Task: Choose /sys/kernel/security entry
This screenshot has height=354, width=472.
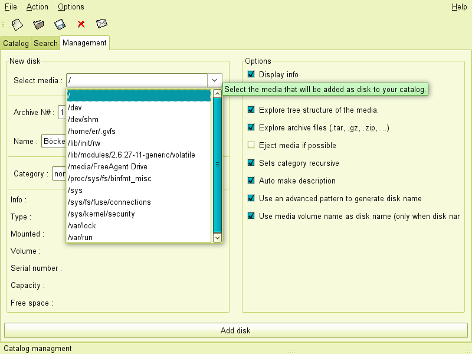Action: pos(139,214)
